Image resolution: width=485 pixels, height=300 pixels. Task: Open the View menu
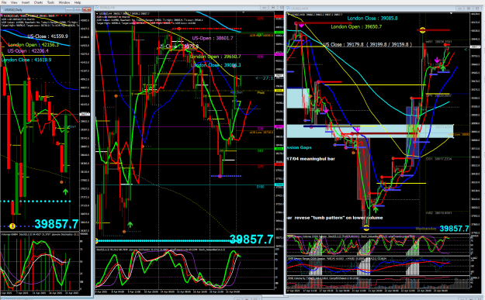14,2
